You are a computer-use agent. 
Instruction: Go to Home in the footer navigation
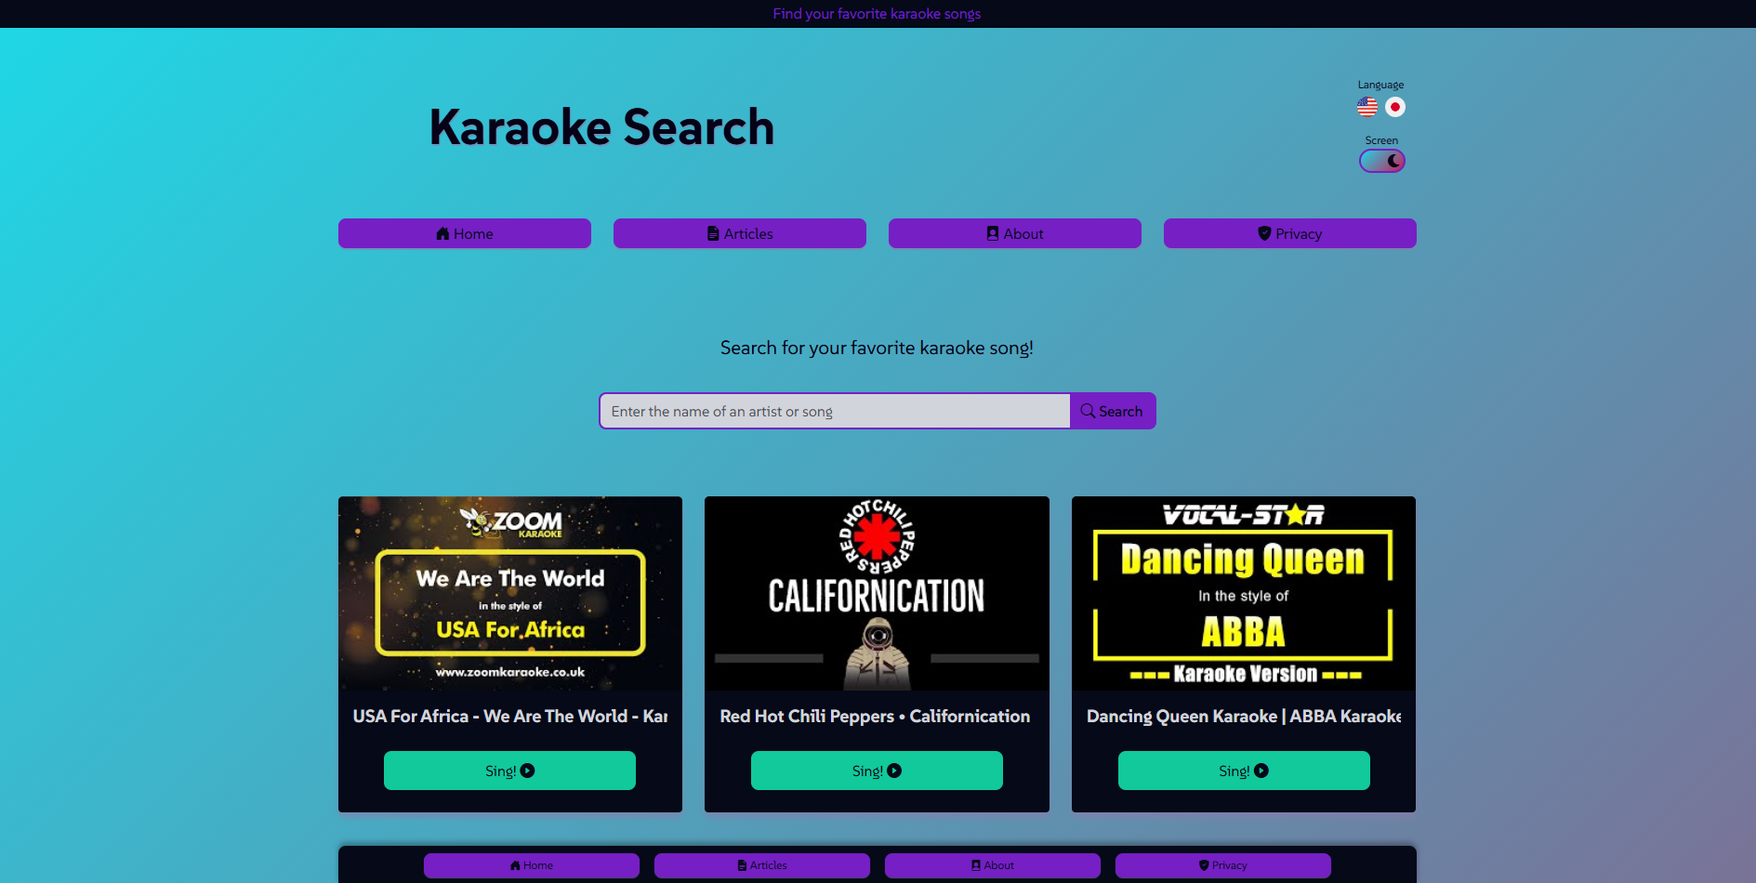[532, 865]
